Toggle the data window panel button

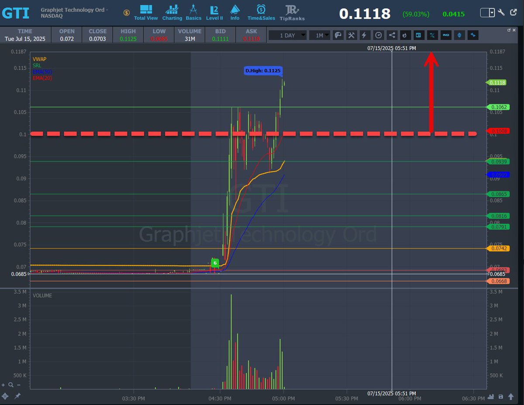click(x=418, y=35)
